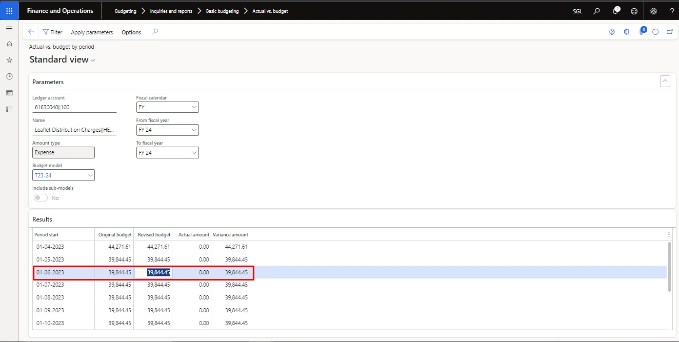Open Modules list icon in the sidebar
679x342 pixels.
tap(9, 109)
